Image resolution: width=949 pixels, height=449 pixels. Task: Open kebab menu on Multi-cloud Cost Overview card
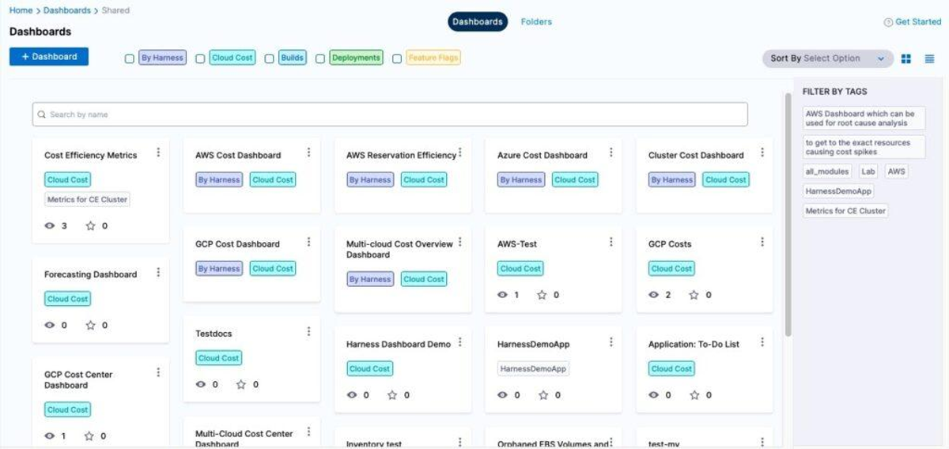[460, 242]
